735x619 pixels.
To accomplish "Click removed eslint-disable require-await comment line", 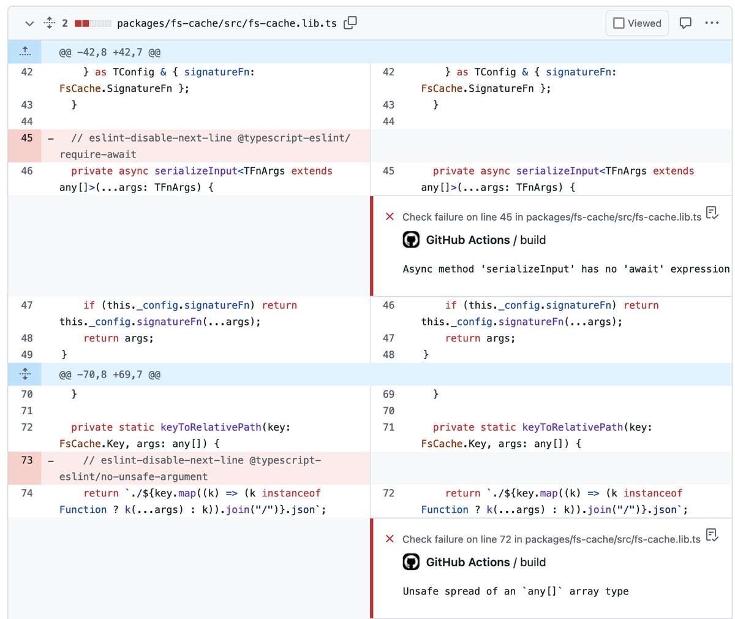I will (x=205, y=146).
